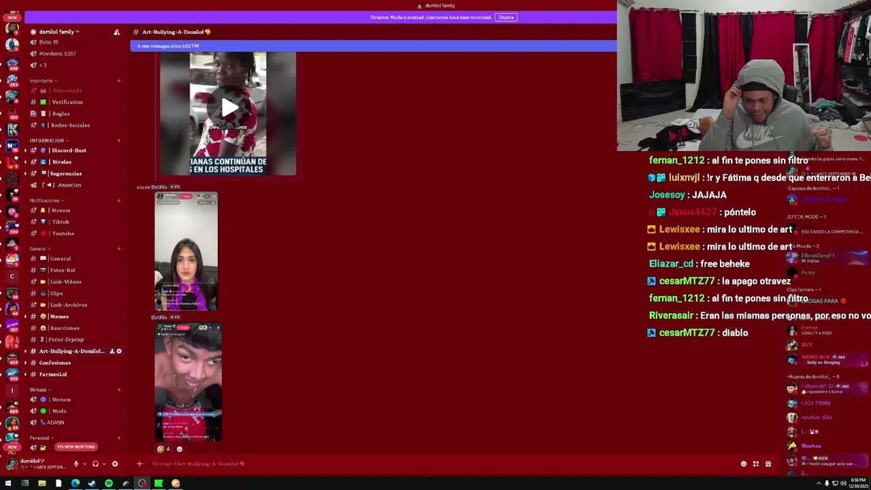Collapse the INFORMACION category

[x=48, y=141]
